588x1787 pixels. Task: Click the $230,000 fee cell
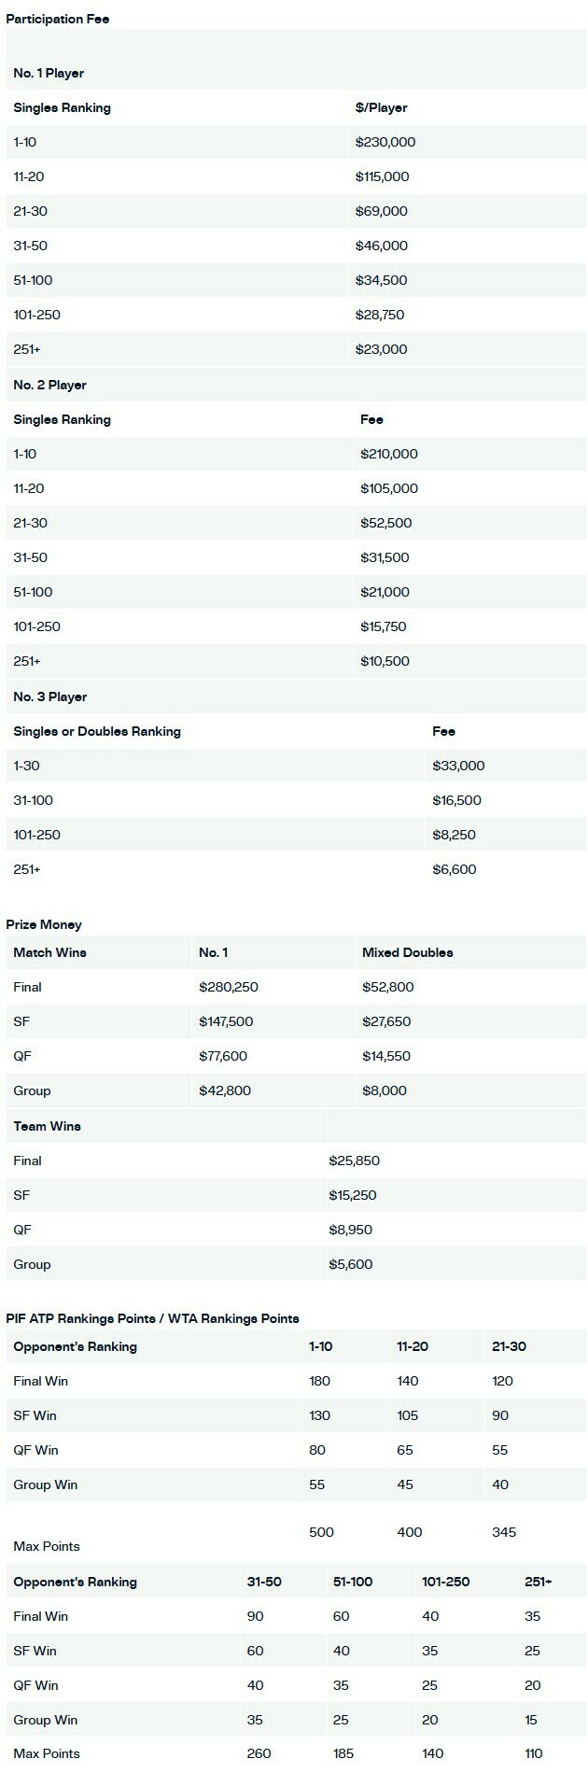click(385, 142)
